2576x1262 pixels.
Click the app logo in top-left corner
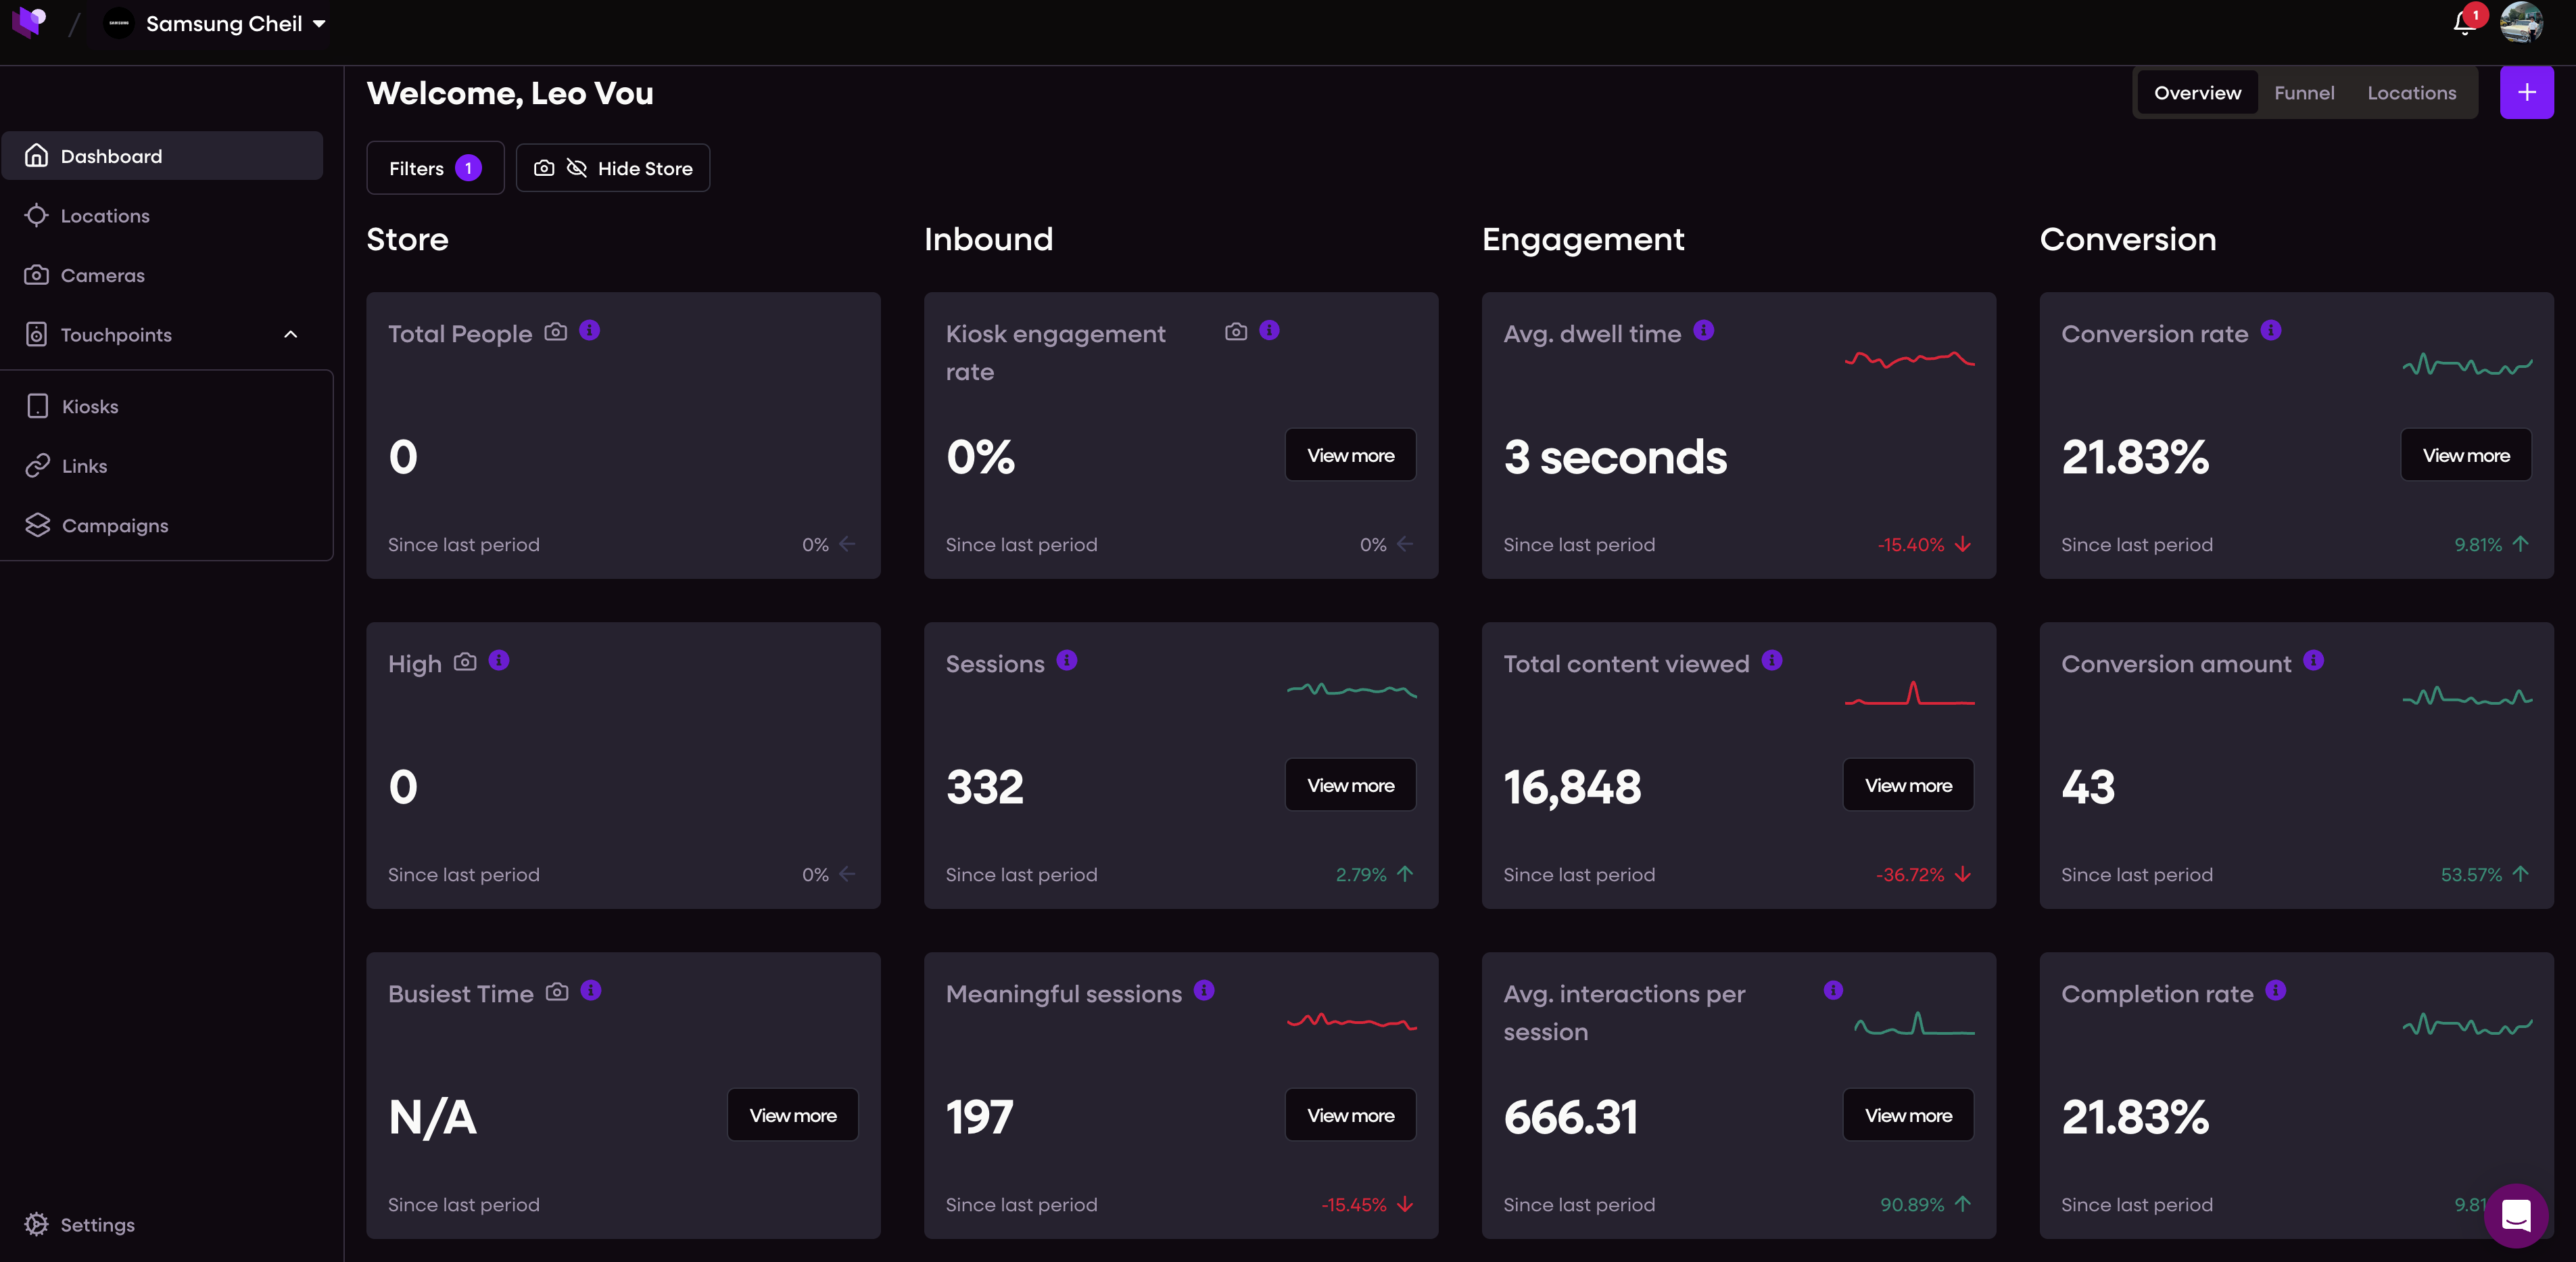[x=29, y=22]
